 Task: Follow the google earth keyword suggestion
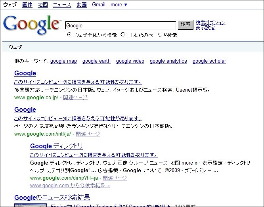pyautogui.click(x=96, y=61)
